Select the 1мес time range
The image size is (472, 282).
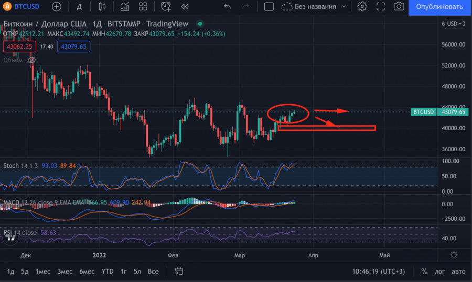(x=43, y=272)
